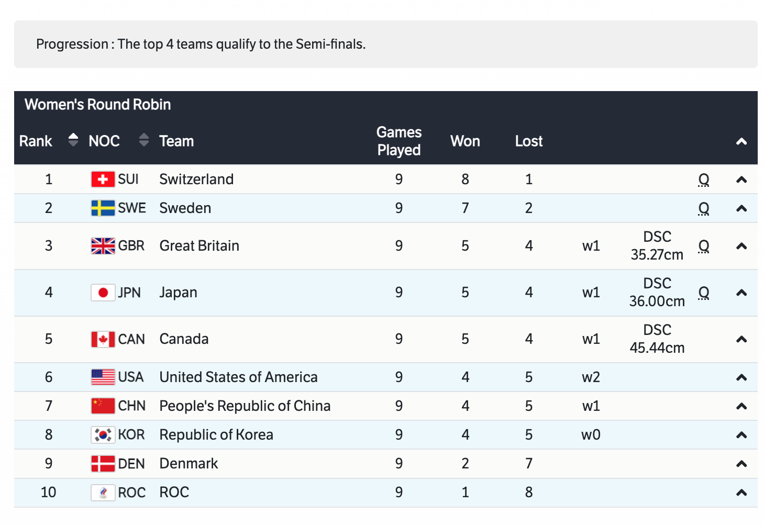Screen dimensions: 764x526
Task: Collapse the Canada row chevron
Action: click(x=741, y=340)
